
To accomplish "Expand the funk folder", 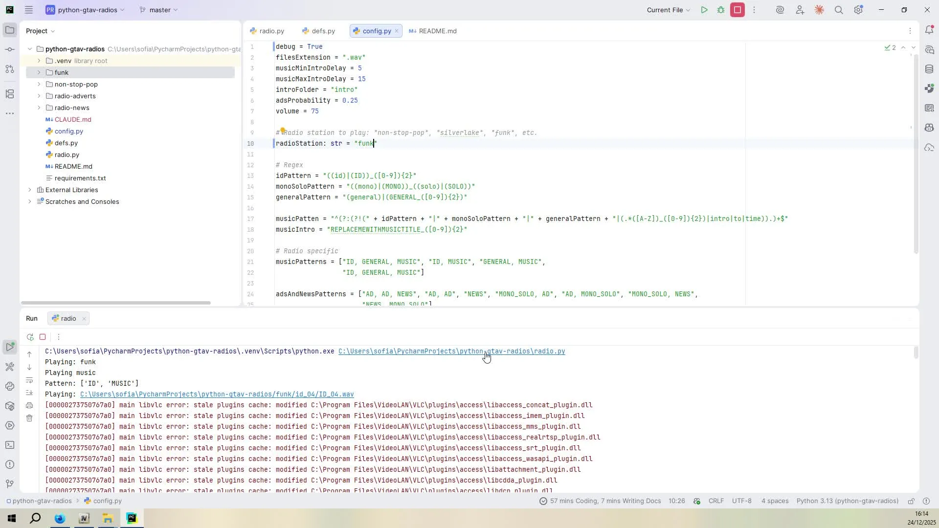I will (x=39, y=72).
